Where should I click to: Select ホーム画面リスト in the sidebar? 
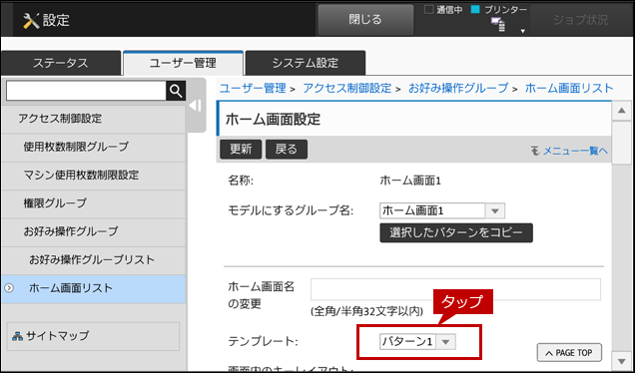(94, 289)
